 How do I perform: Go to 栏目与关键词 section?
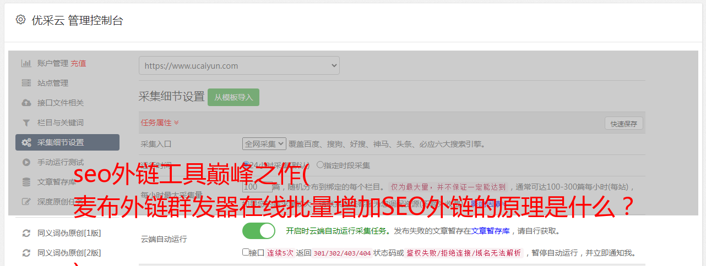61,123
